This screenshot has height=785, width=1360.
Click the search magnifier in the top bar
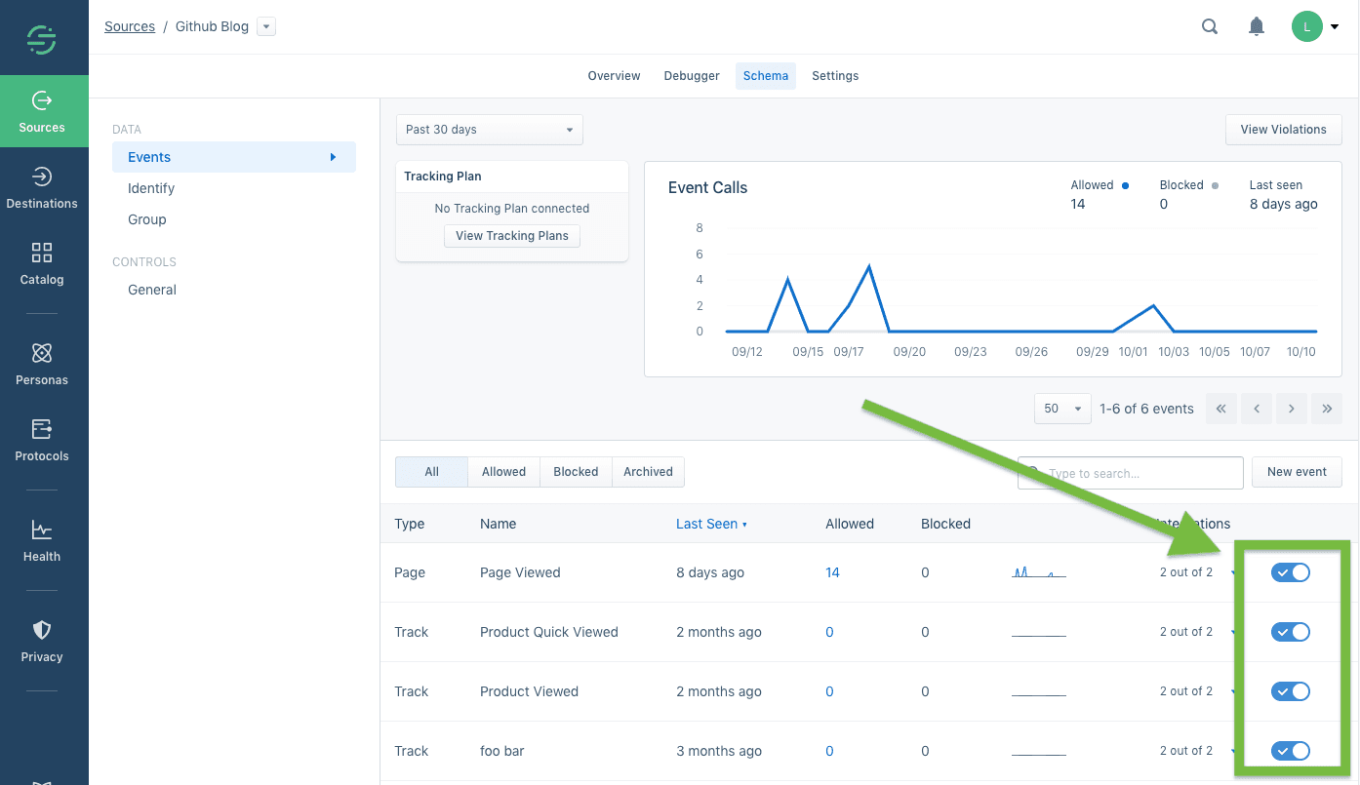(x=1209, y=26)
